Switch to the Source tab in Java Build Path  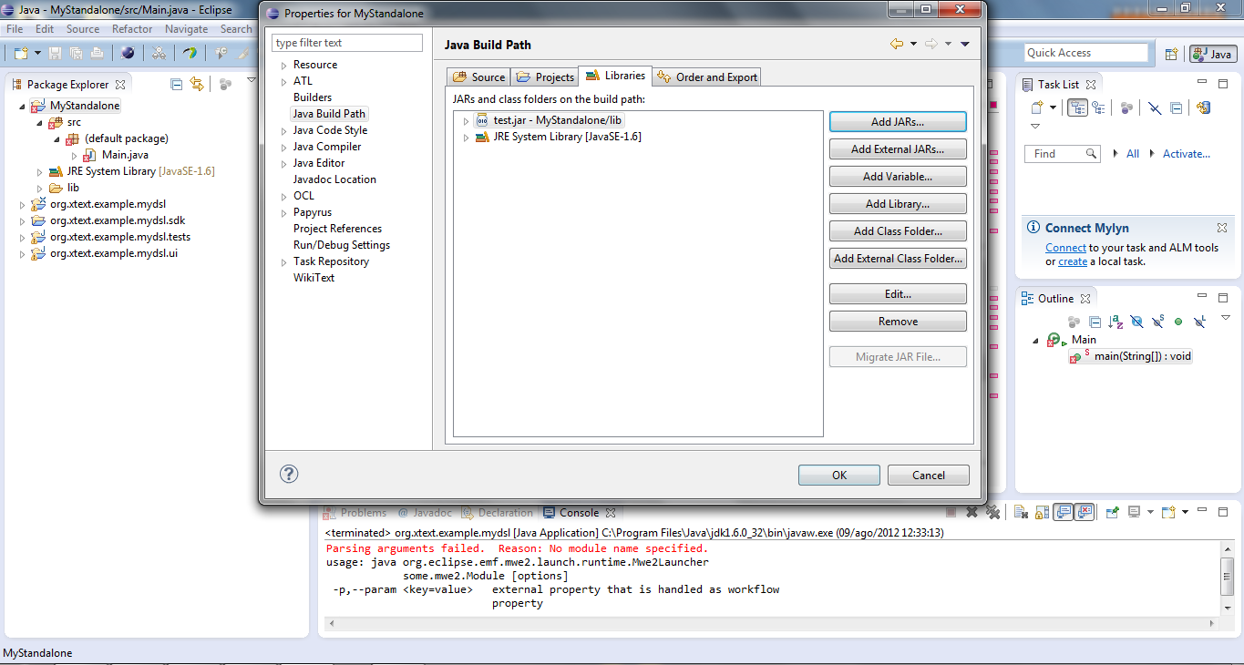pos(478,77)
